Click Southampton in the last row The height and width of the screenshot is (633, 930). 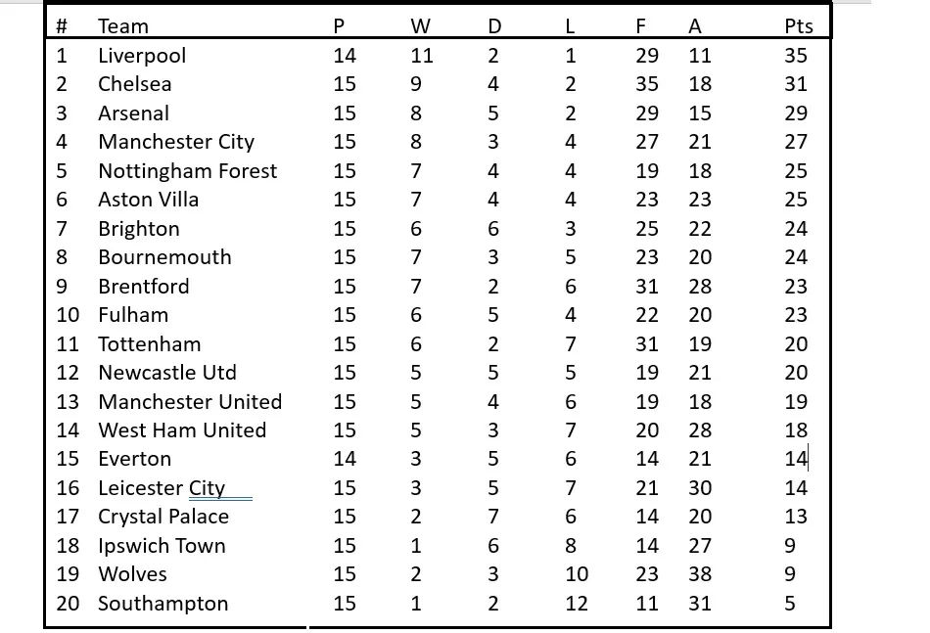(163, 603)
